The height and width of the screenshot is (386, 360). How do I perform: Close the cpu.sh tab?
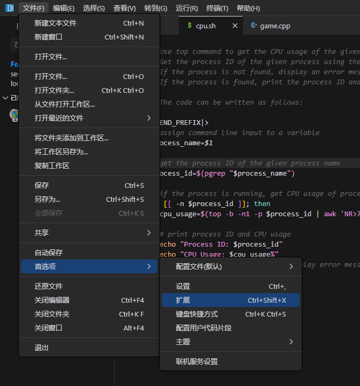click(235, 26)
